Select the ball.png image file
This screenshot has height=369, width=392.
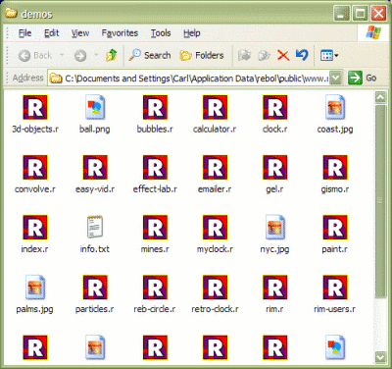point(95,107)
